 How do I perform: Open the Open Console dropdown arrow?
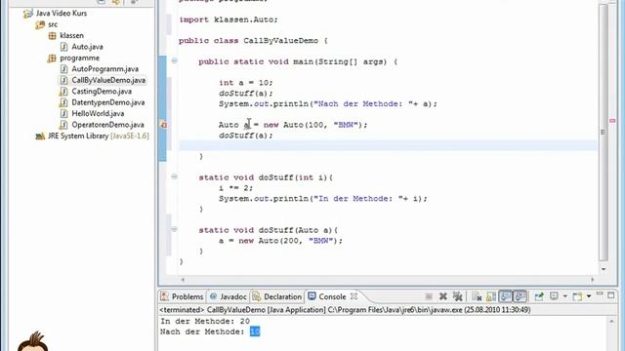click(589, 296)
